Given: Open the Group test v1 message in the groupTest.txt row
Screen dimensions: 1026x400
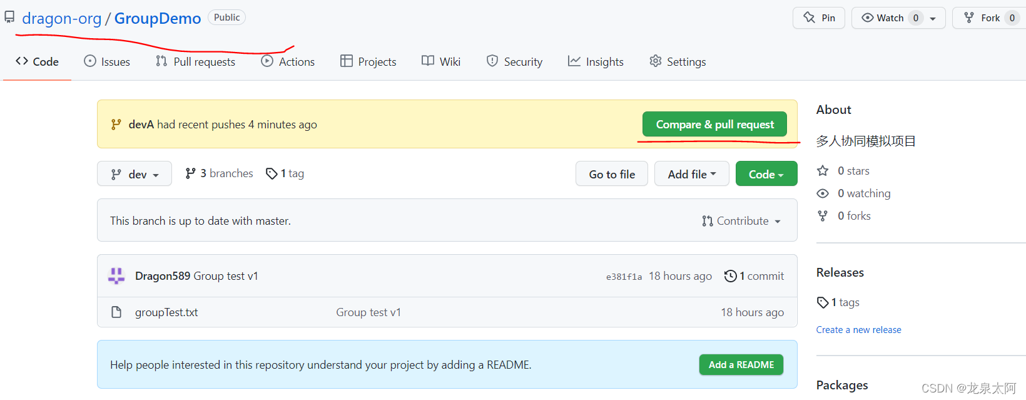Looking at the screenshot, I should [x=368, y=312].
